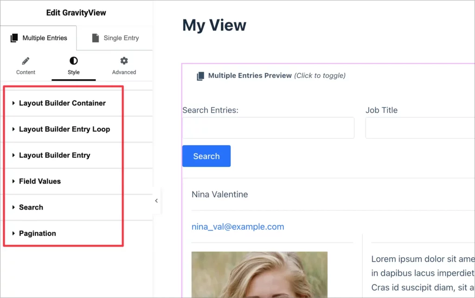Collapse the editor sidebar with the arrow handle
Screen dimensions: 475x298
point(156,201)
